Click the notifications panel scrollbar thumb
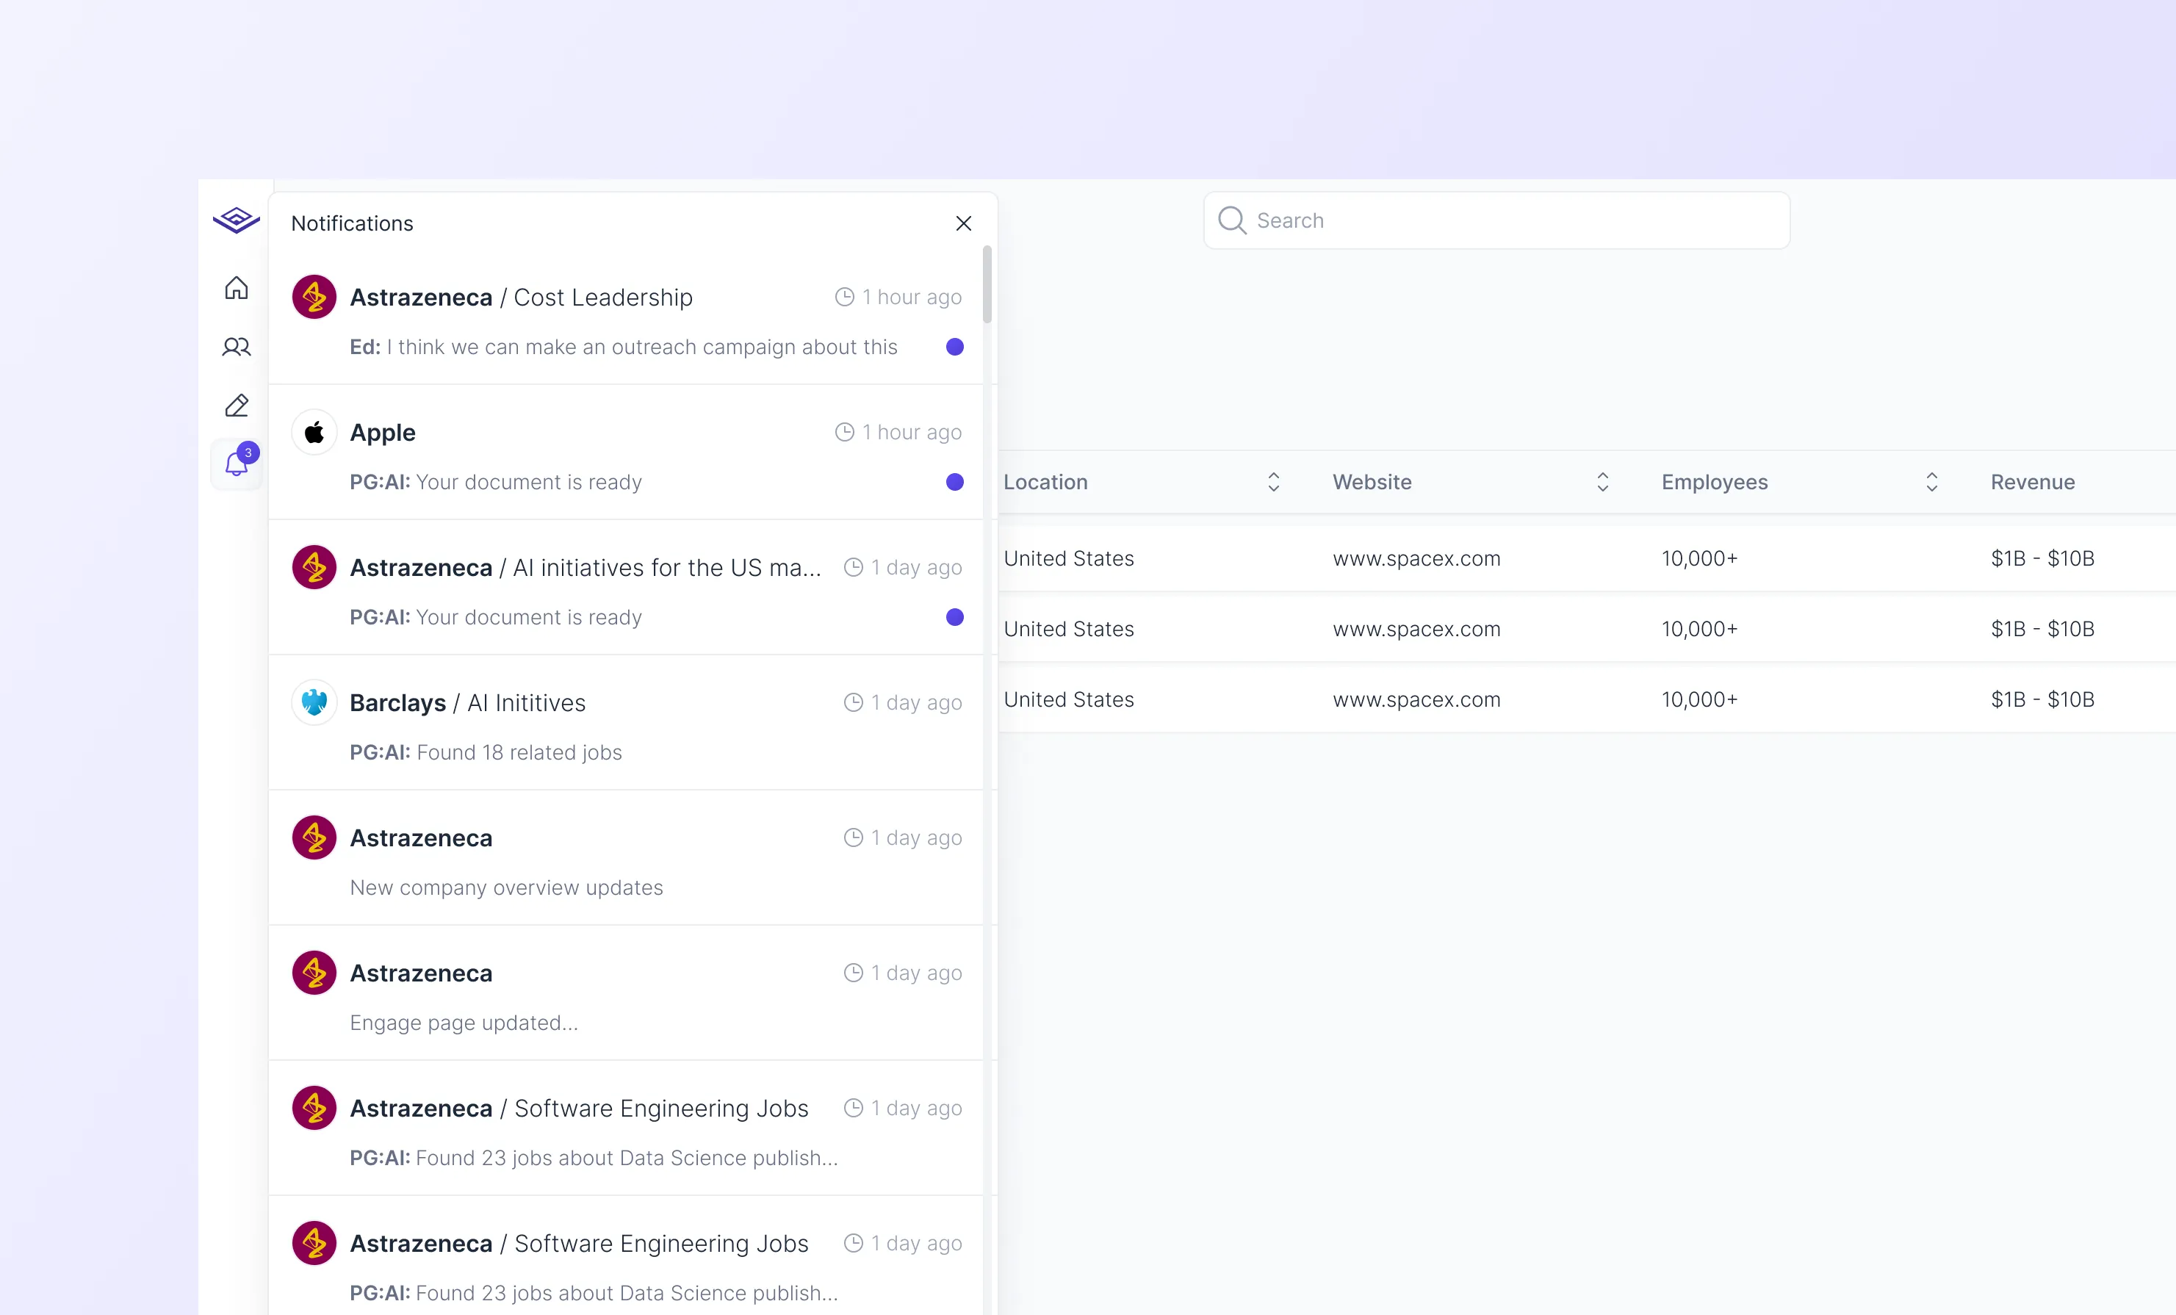Viewport: 2176px width, 1315px height. click(987, 284)
